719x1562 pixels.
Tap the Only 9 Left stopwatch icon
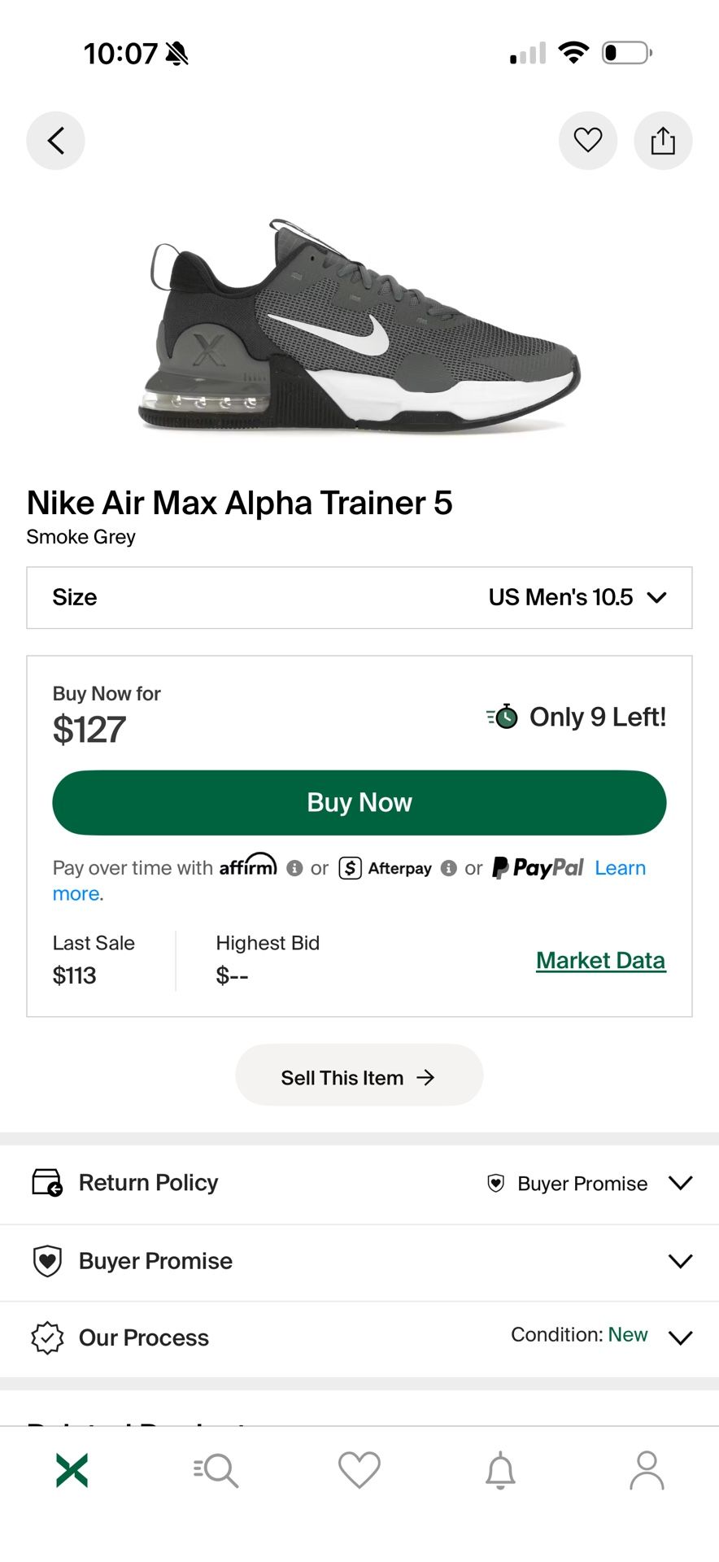coord(503,717)
